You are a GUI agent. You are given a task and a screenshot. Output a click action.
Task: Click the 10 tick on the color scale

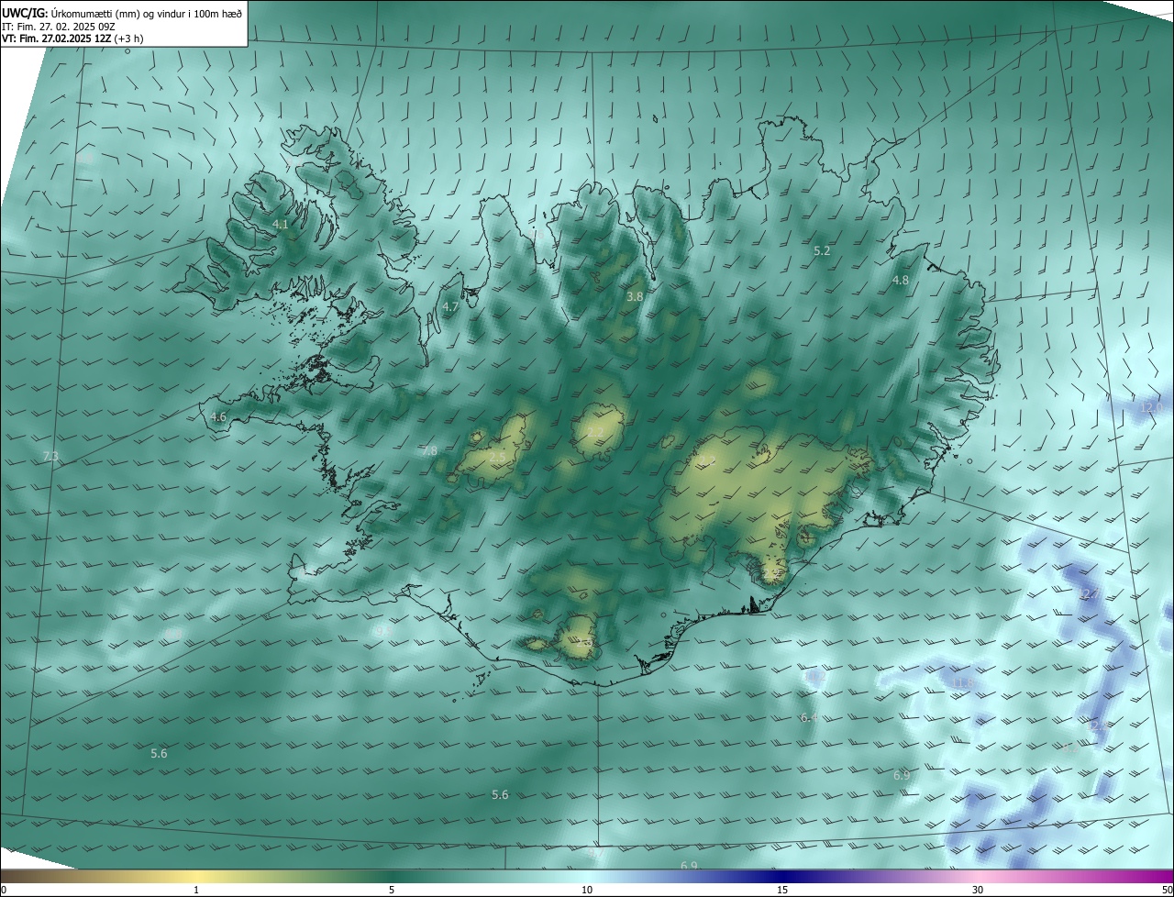[x=587, y=890]
